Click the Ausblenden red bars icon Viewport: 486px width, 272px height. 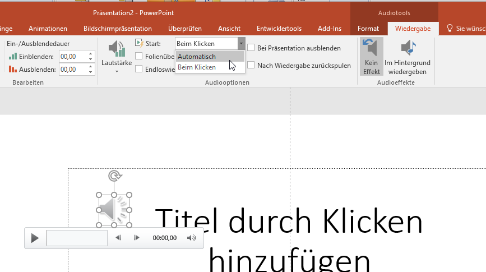point(13,69)
